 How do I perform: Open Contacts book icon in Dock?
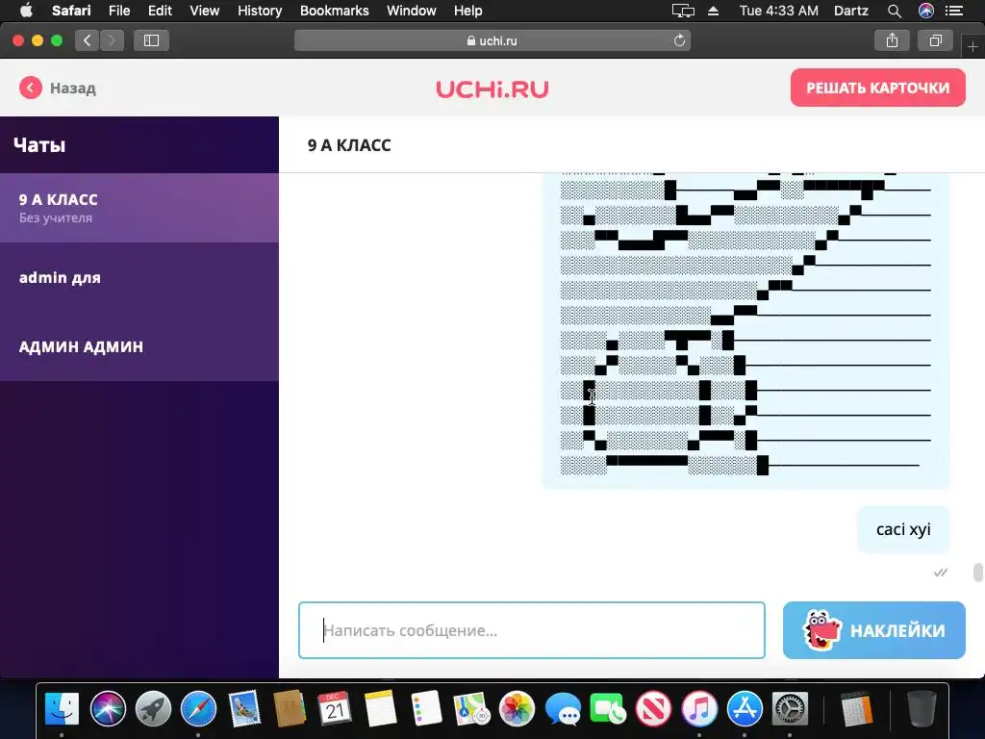point(290,709)
